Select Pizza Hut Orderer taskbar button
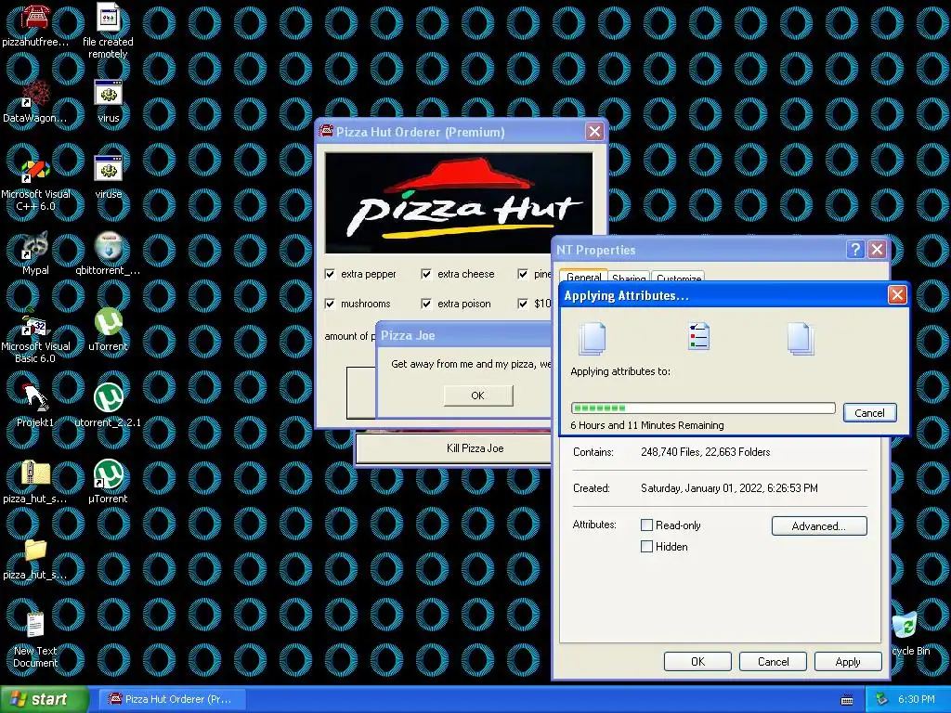Screen dimensions: 951x713 (172, 699)
